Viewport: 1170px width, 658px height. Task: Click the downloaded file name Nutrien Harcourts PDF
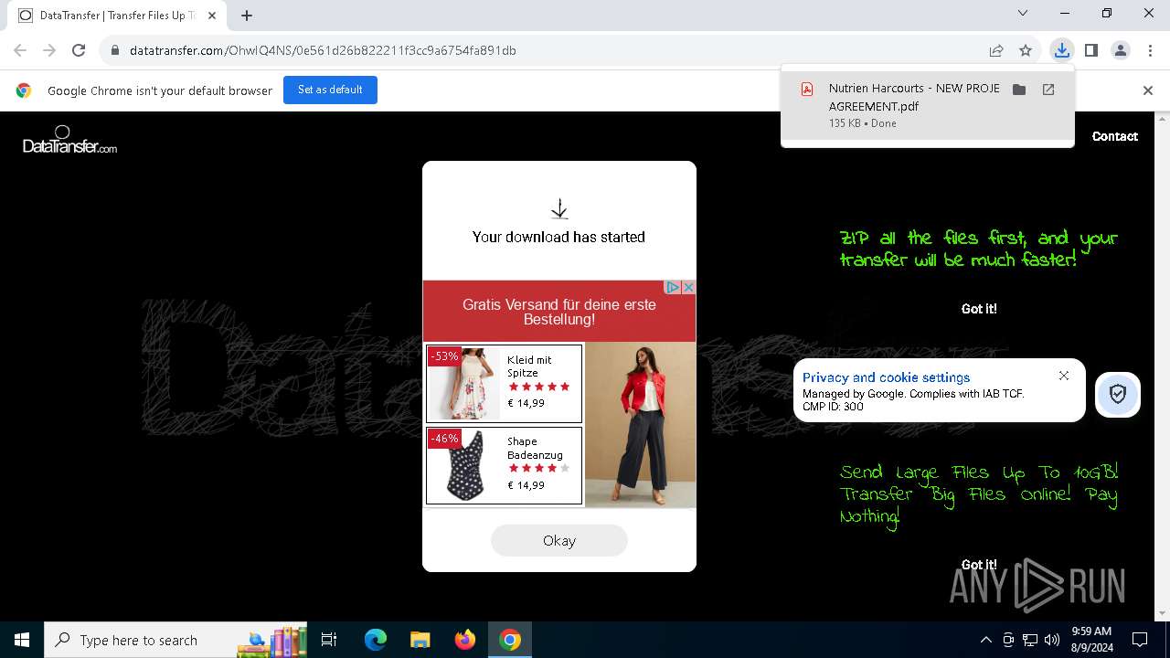pyautogui.click(x=914, y=97)
